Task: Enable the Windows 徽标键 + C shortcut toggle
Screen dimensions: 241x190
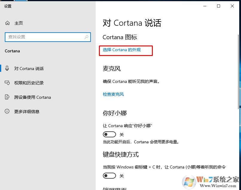Action: click(x=109, y=176)
